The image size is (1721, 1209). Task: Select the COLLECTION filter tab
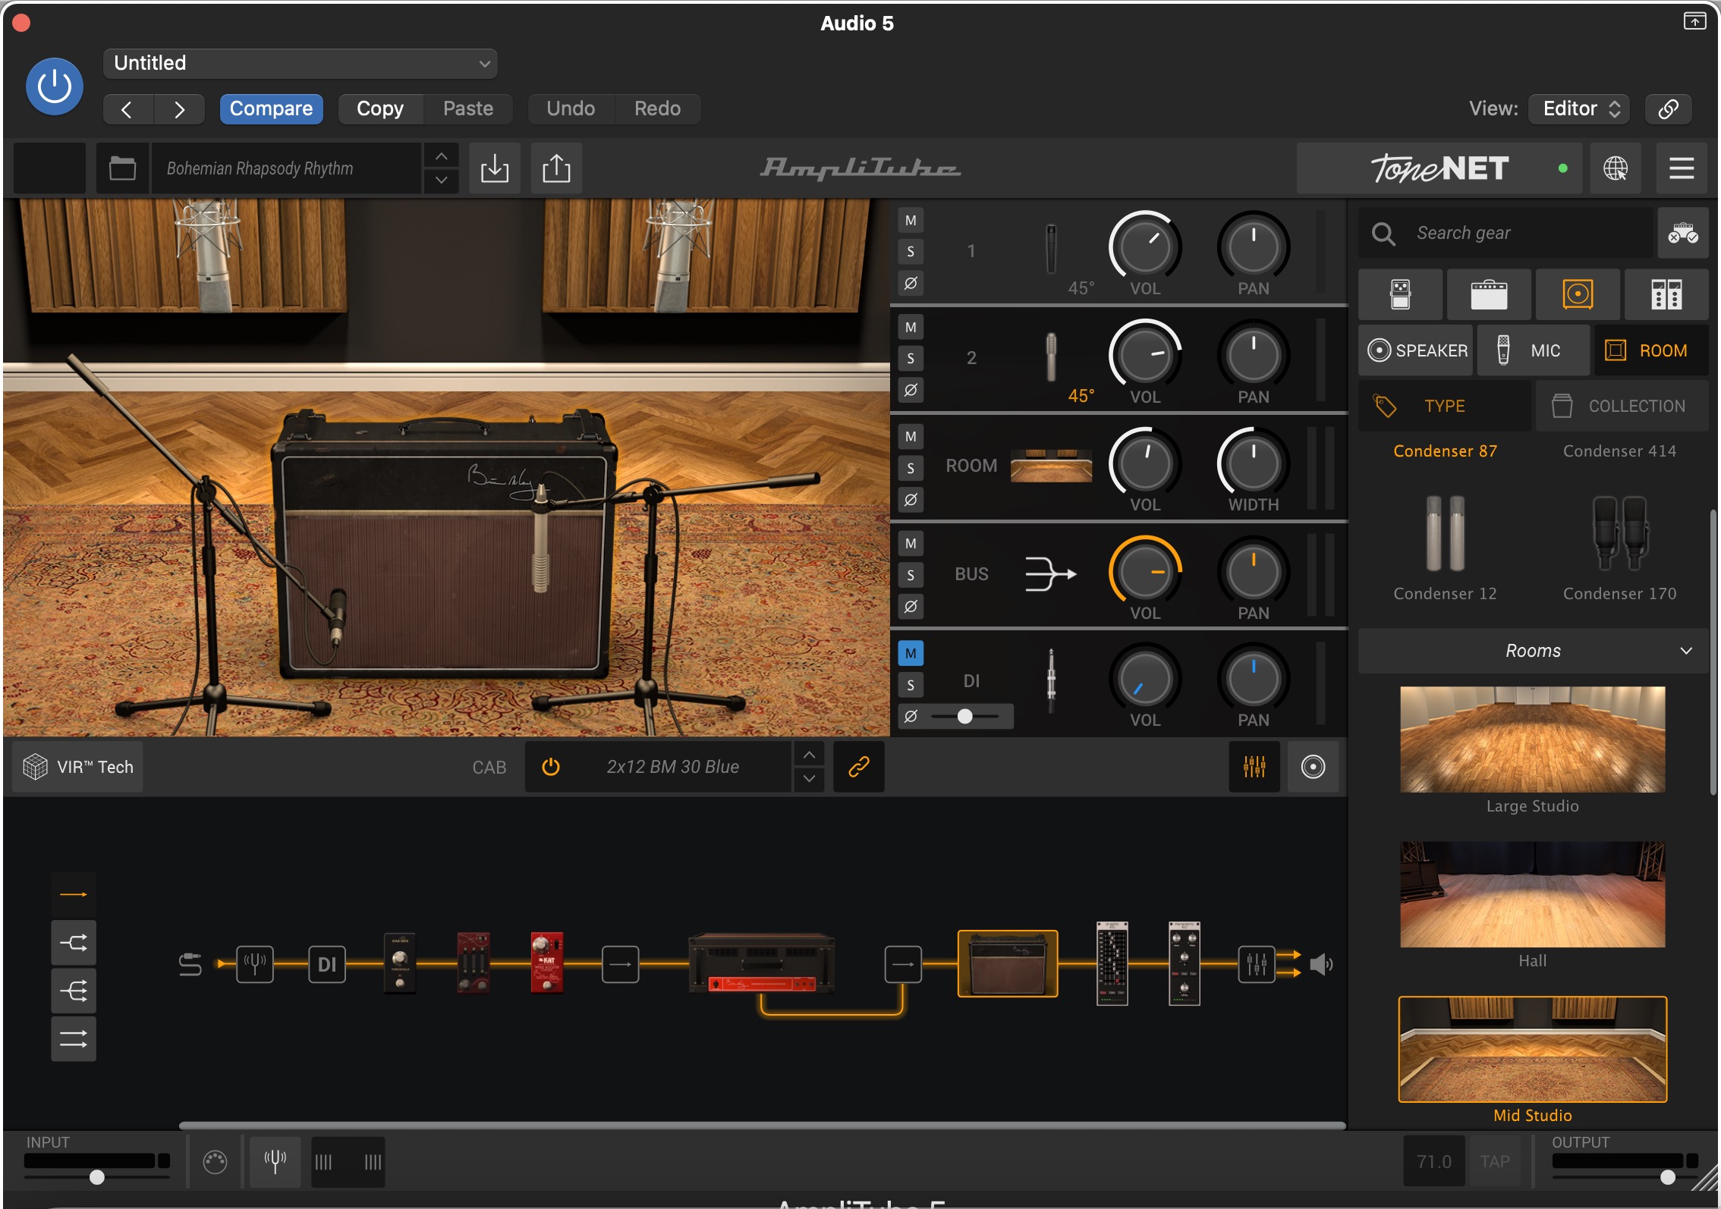click(x=1622, y=407)
